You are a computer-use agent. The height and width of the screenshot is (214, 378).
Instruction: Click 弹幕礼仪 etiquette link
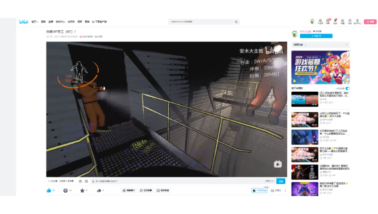270,181
